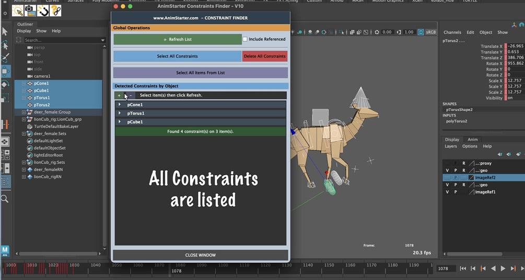Click the Maya M logo icon at bottom left
Image resolution: width=525 pixels, height=280 pixels.
[5, 251]
